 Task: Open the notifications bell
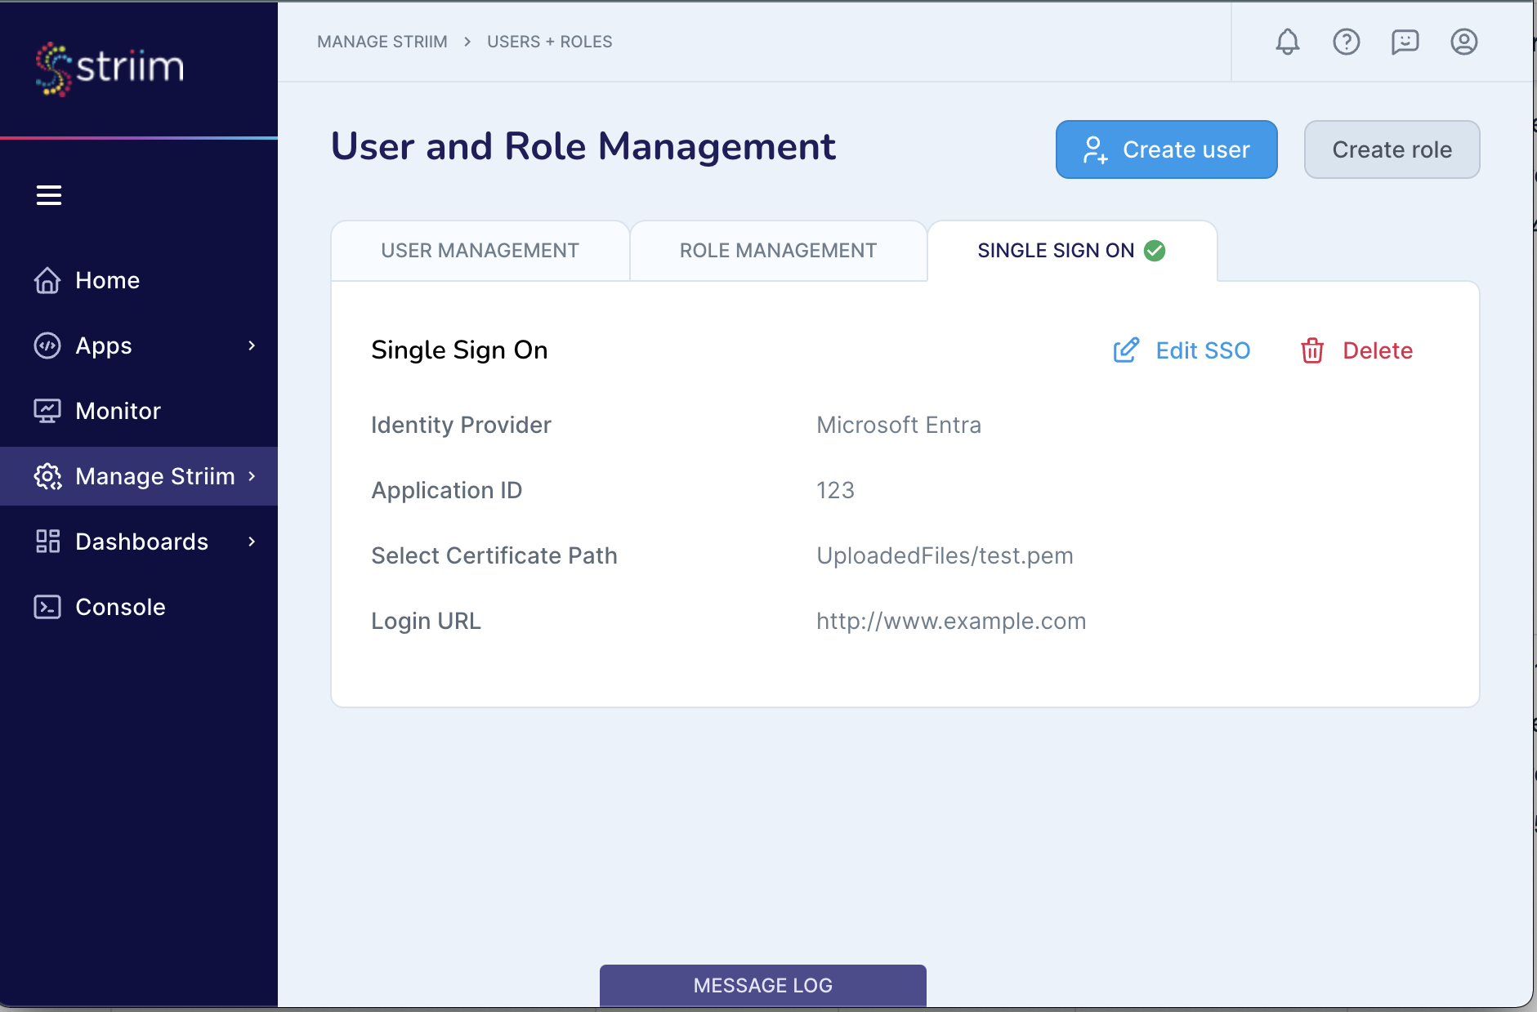point(1288,42)
